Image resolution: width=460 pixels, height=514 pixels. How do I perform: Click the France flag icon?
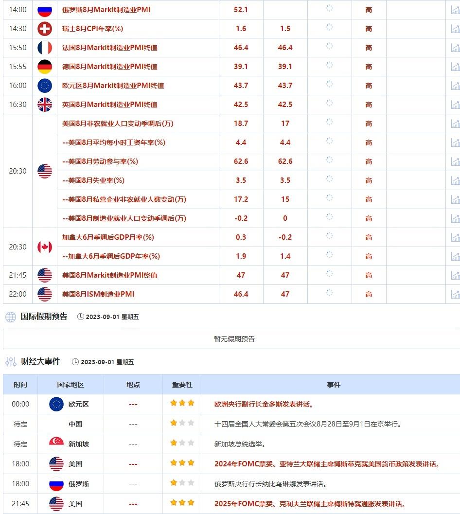(x=44, y=47)
